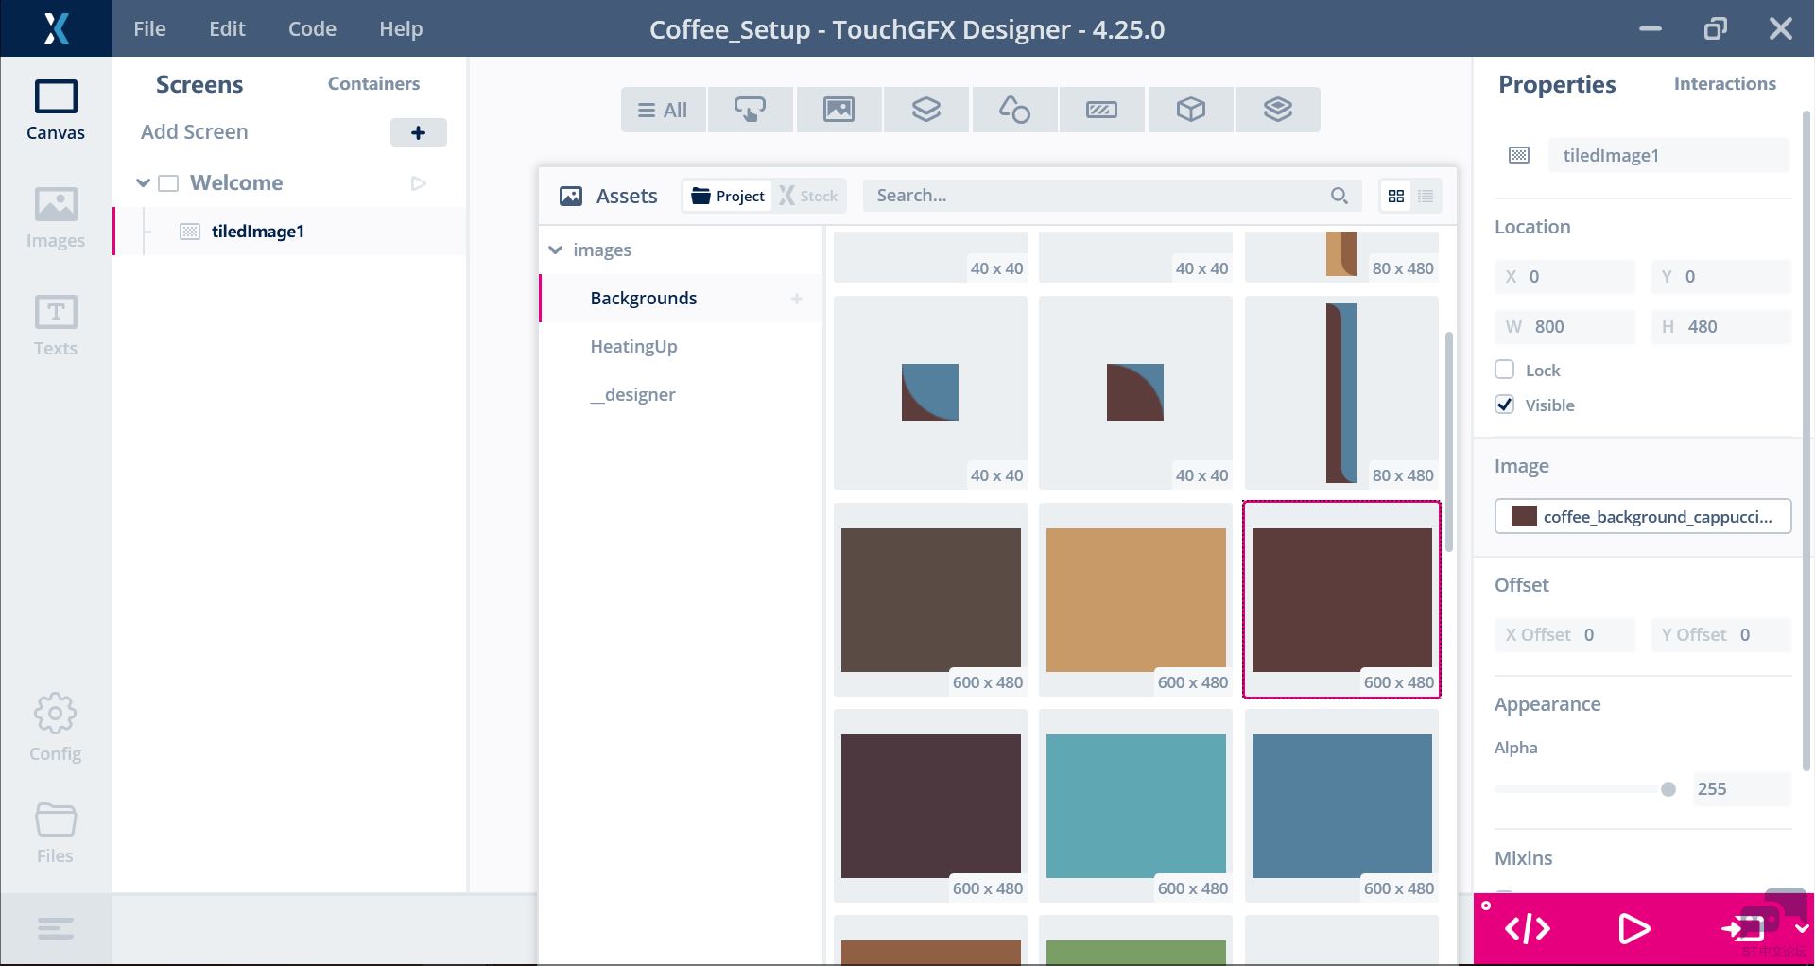Viewport: 1815px width, 966px height.
Task: Open the coffee_background_cappucci image selector
Action: pos(1643,516)
